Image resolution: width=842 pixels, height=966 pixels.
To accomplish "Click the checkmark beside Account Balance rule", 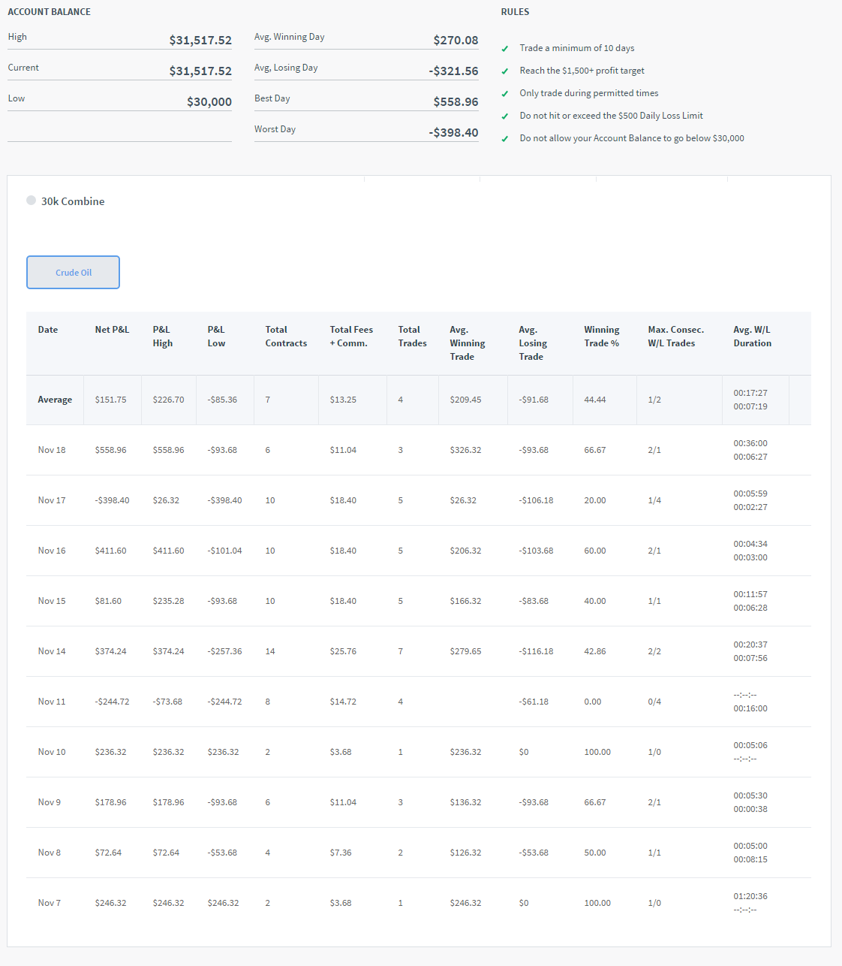I will tap(505, 139).
